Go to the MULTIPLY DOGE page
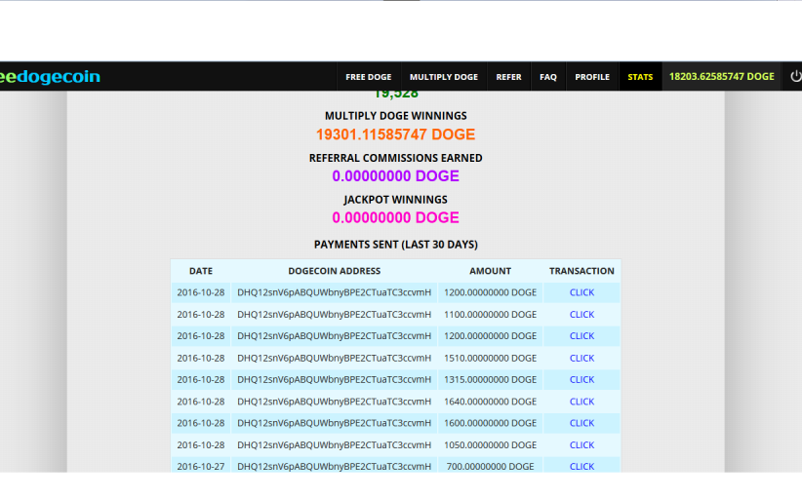The width and height of the screenshot is (802, 499). tap(443, 77)
